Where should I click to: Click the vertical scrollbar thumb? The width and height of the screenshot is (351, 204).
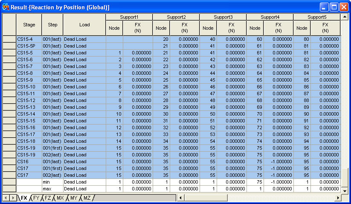pyautogui.click(x=345, y=175)
